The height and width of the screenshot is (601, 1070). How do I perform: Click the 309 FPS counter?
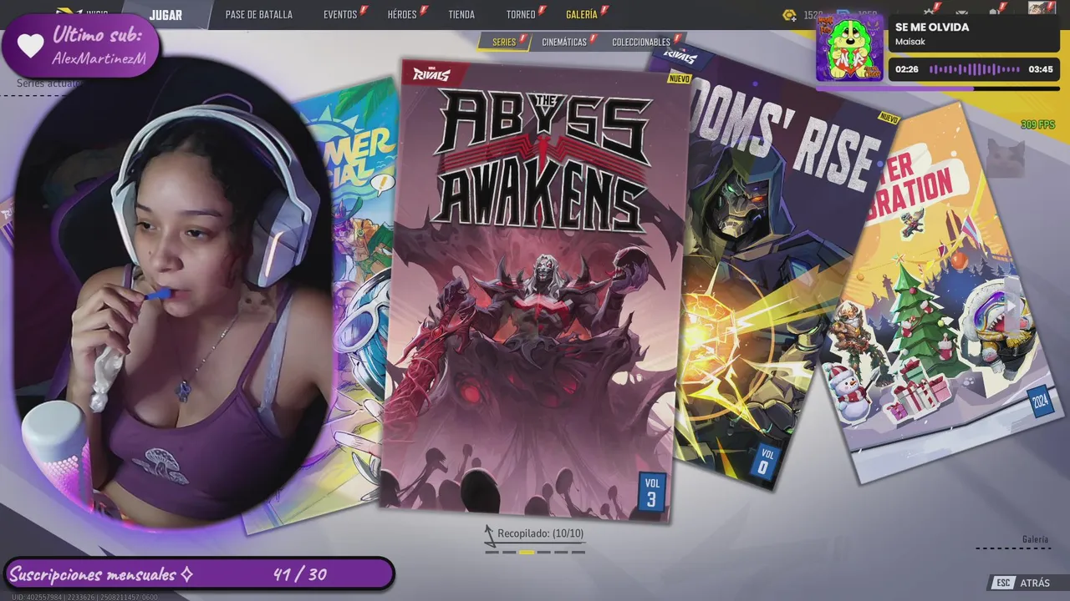point(1037,124)
